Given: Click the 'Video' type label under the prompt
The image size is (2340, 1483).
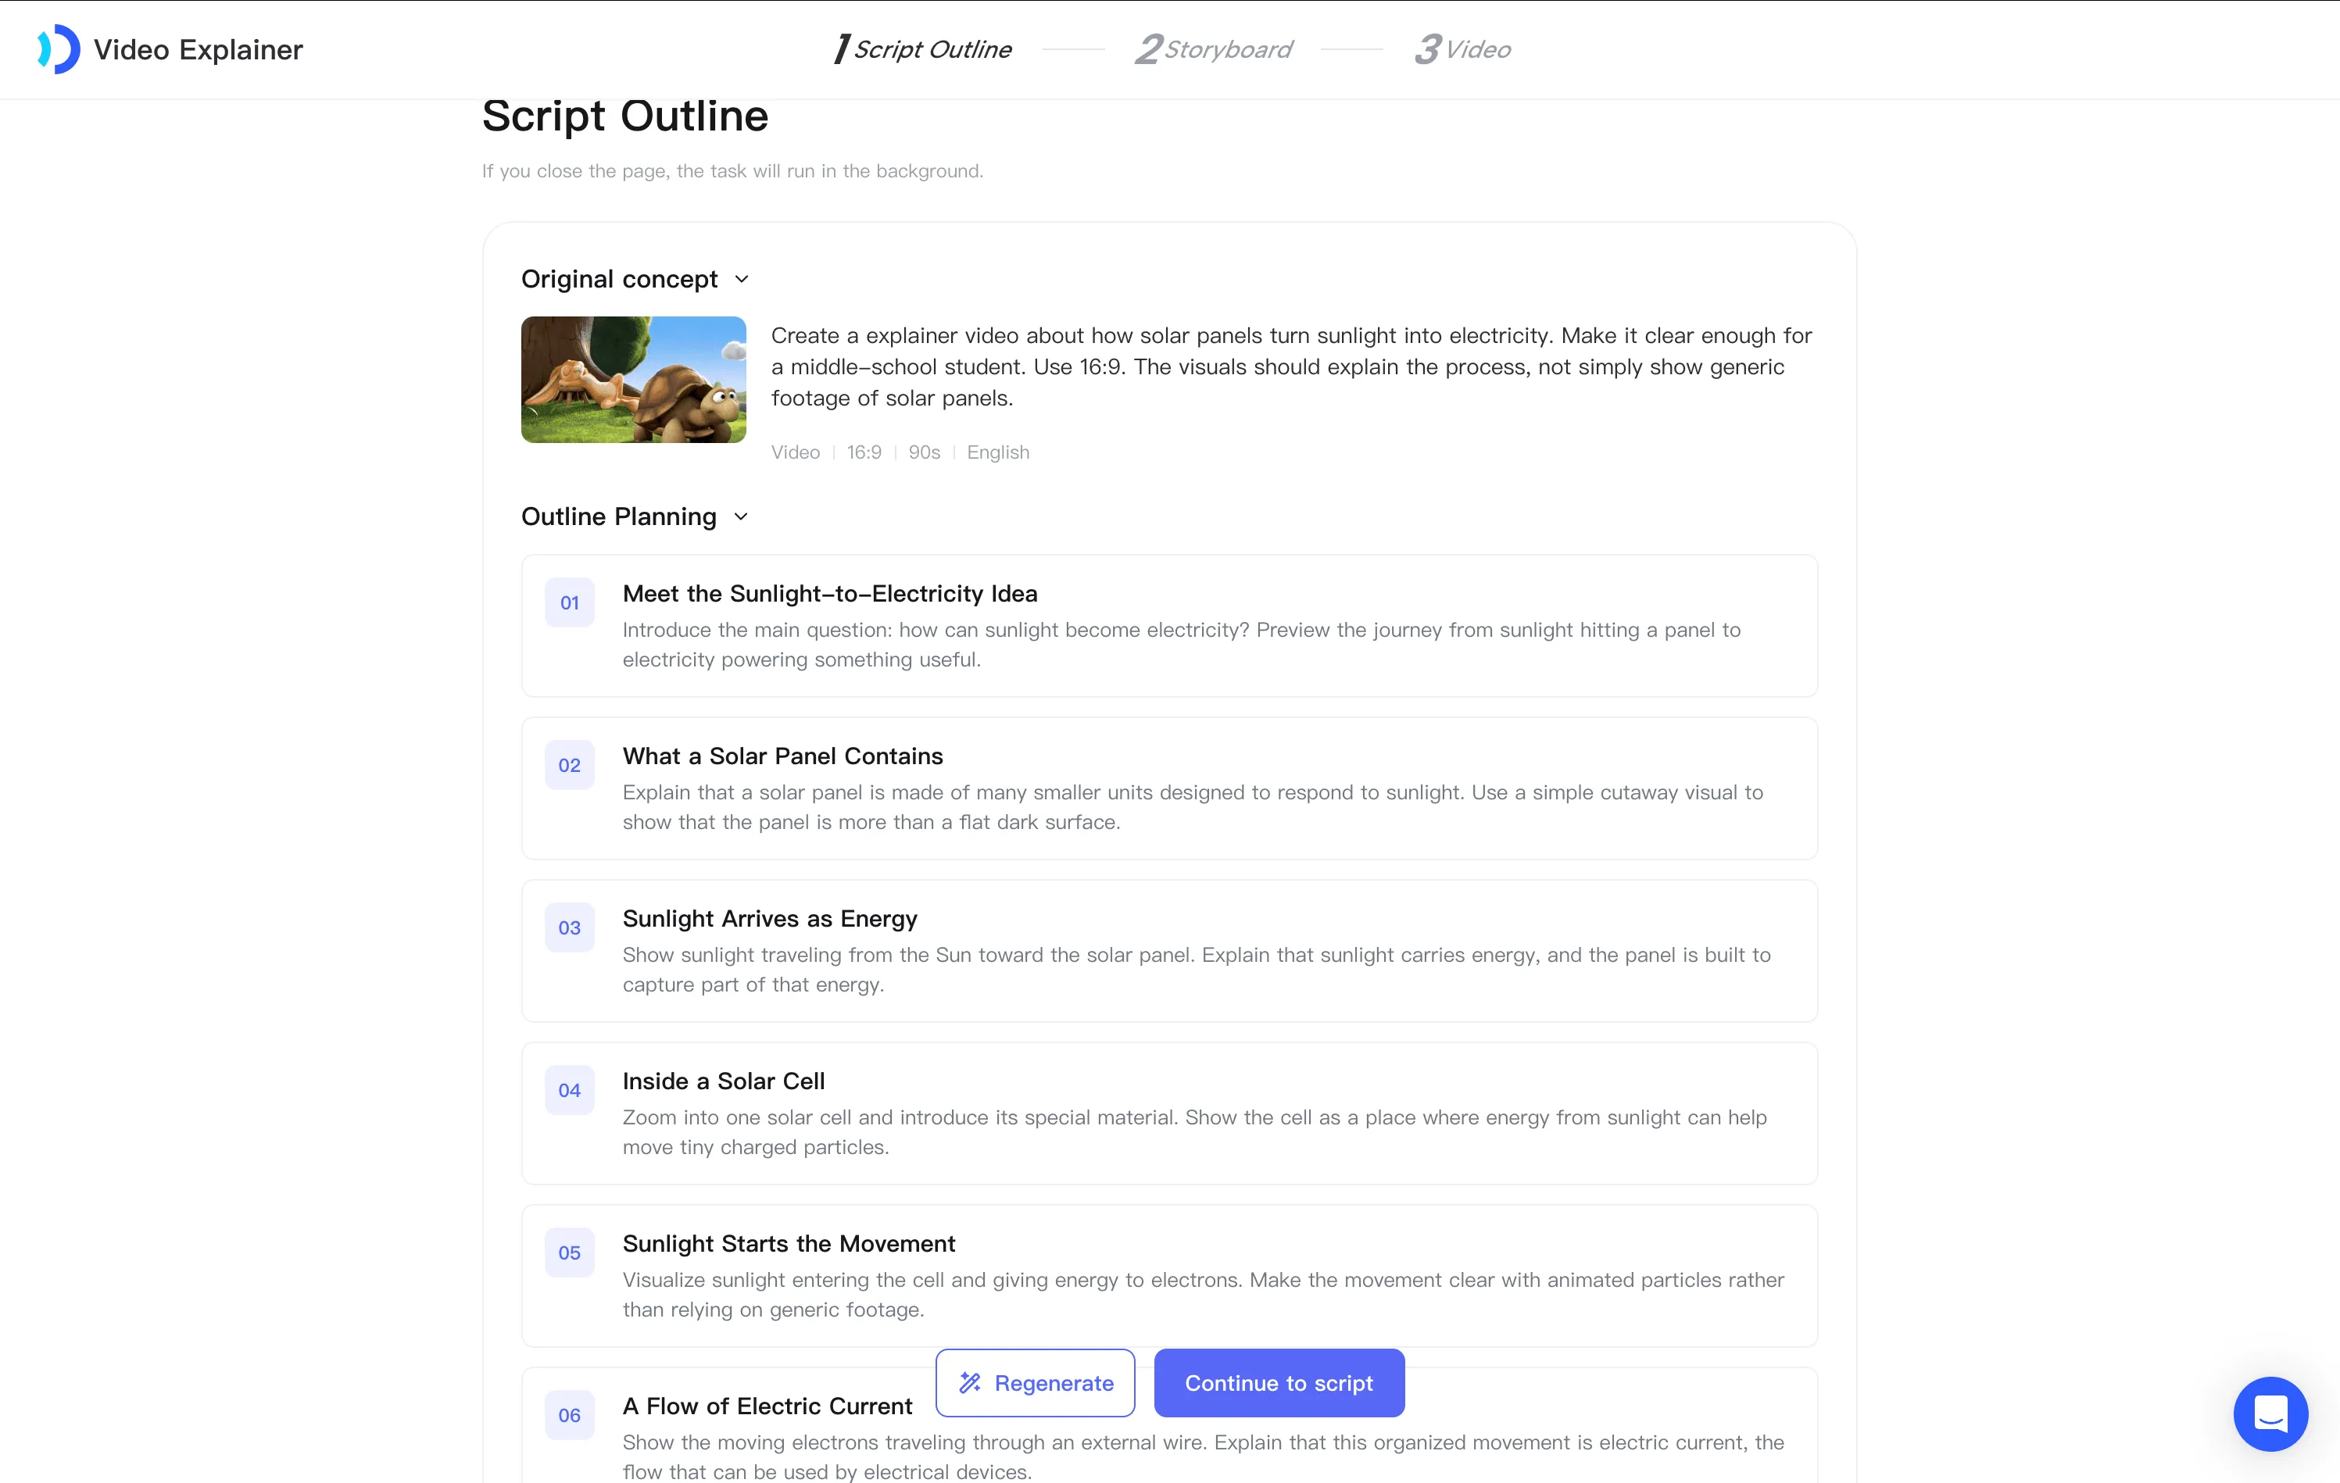Looking at the screenshot, I should [x=795, y=452].
